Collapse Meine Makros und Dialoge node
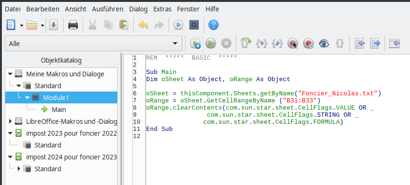Viewport: 410px width, 185px height. pyautogui.click(x=10, y=74)
